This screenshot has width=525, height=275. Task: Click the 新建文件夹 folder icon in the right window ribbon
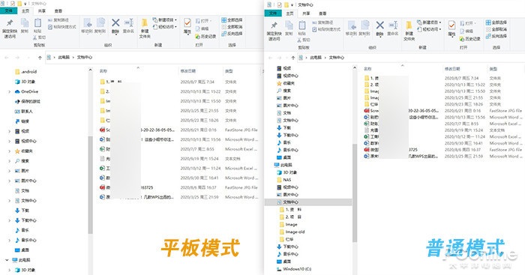point(409,25)
